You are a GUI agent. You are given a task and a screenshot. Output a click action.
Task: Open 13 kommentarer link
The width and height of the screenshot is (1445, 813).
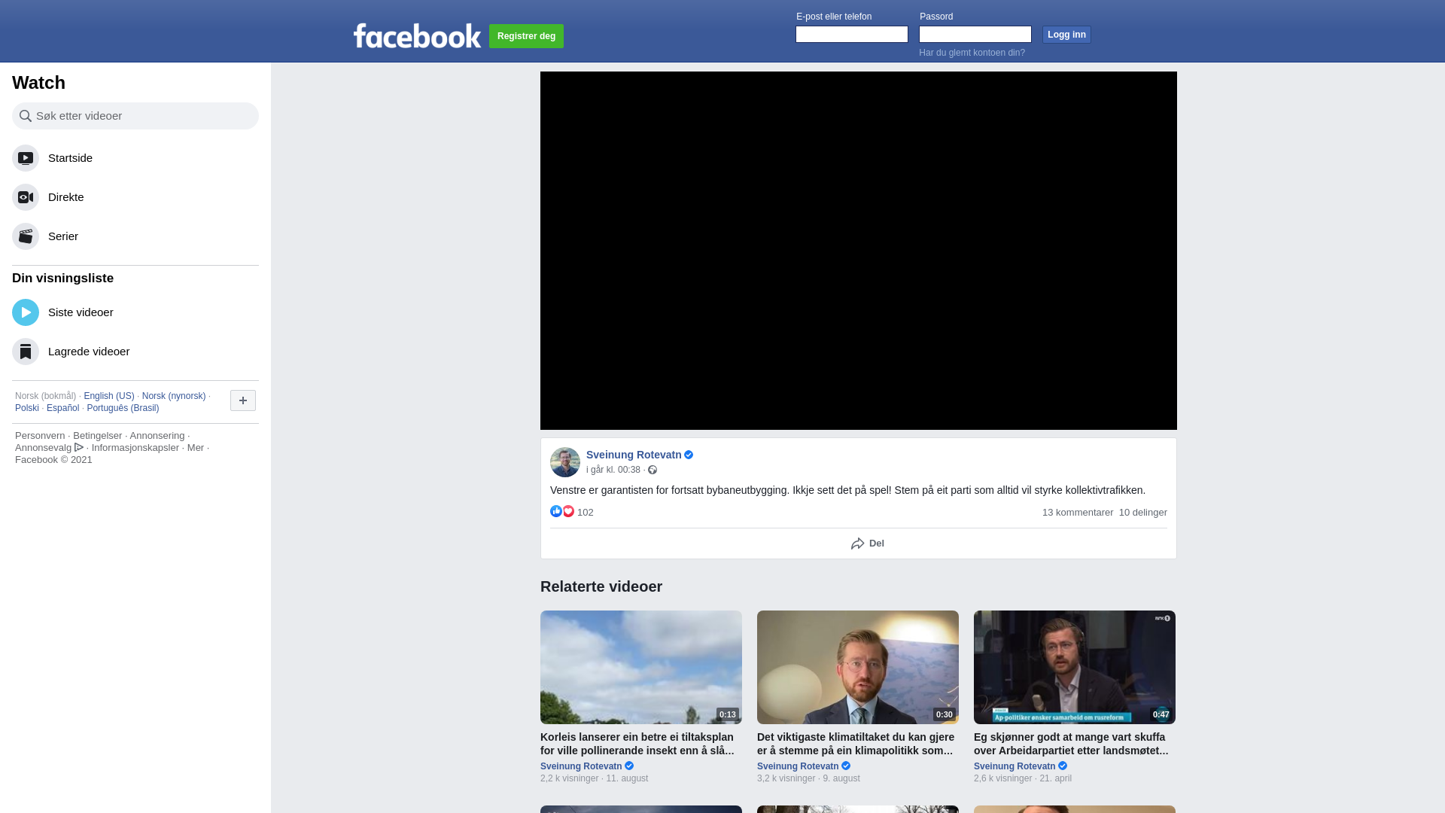point(1078,513)
